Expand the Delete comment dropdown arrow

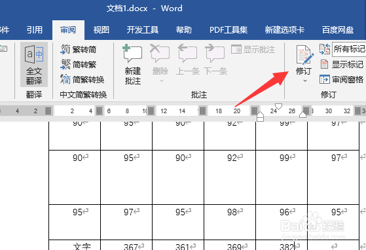tap(161, 81)
